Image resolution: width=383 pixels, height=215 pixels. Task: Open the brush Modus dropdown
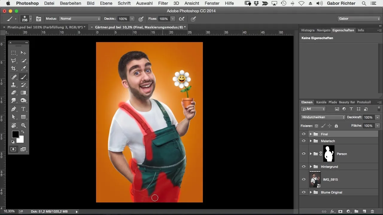coord(80,19)
